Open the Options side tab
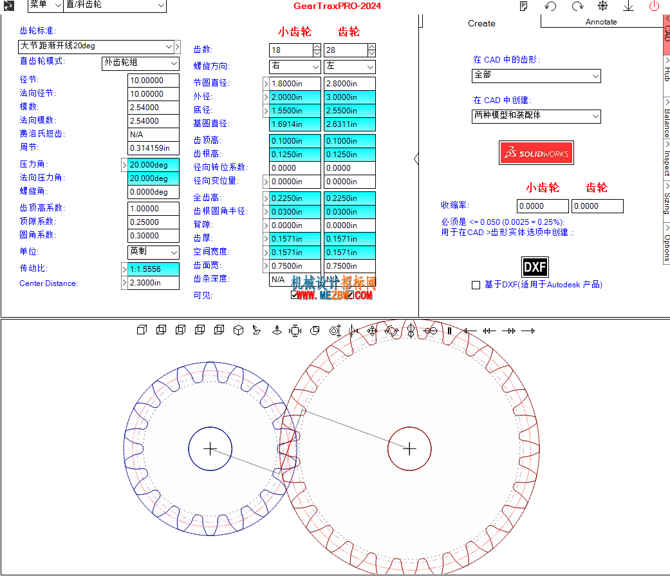The width and height of the screenshot is (670, 576). click(x=667, y=244)
